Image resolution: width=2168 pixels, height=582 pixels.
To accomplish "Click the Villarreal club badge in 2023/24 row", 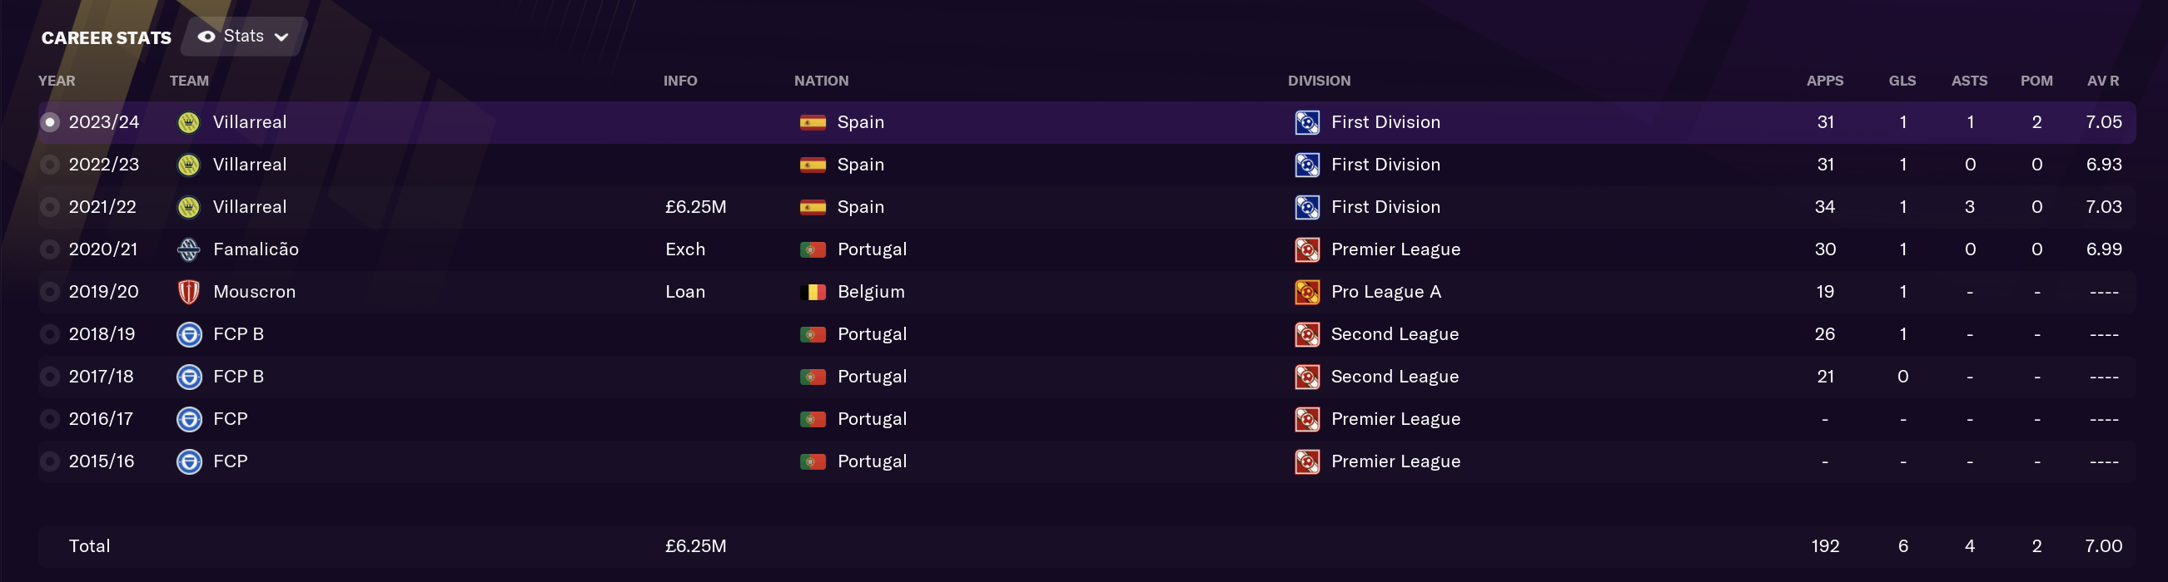I will pos(188,123).
